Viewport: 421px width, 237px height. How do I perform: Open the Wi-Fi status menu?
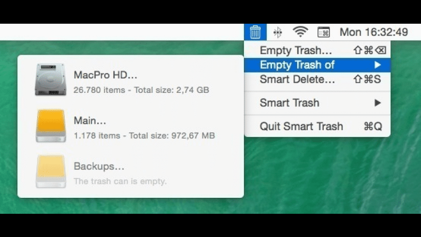pos(300,32)
